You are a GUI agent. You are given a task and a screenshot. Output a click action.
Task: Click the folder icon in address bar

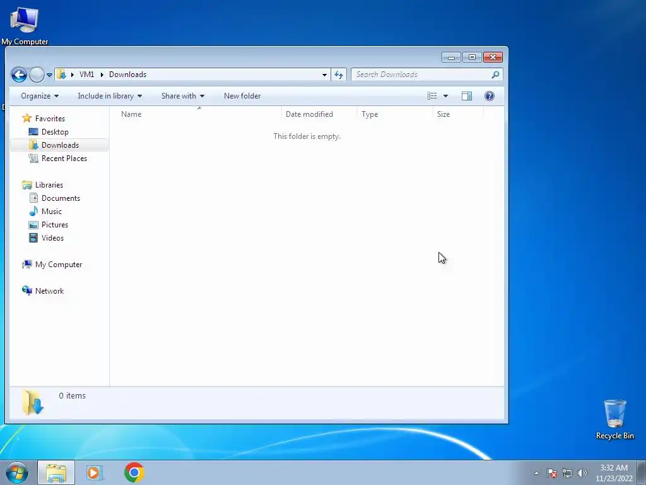(61, 75)
